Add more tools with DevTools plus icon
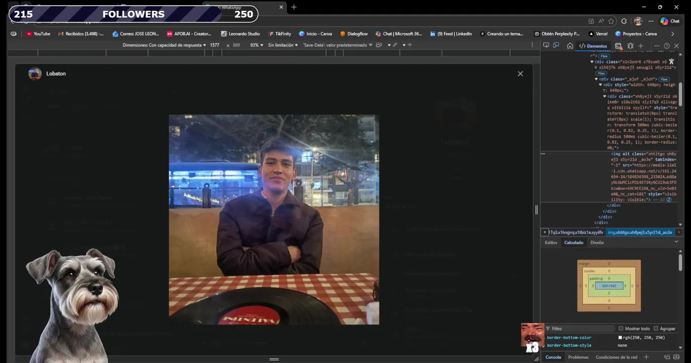The width and height of the screenshot is (691, 363). coord(641,46)
